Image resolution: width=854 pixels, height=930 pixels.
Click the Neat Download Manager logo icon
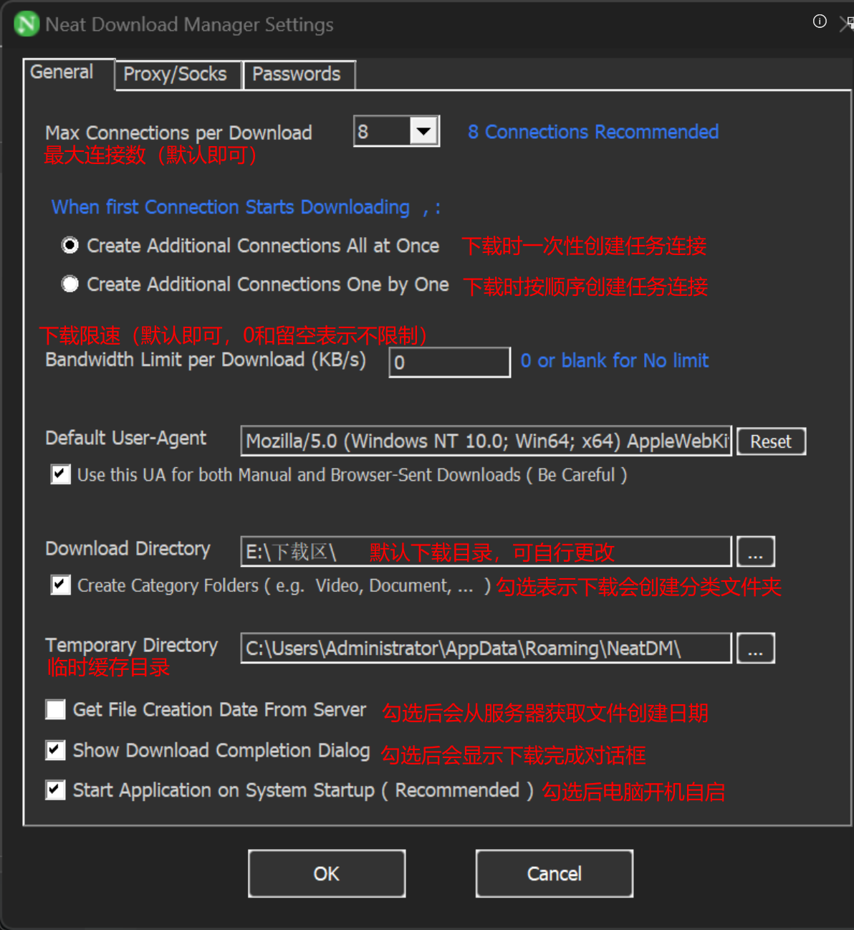[27, 24]
